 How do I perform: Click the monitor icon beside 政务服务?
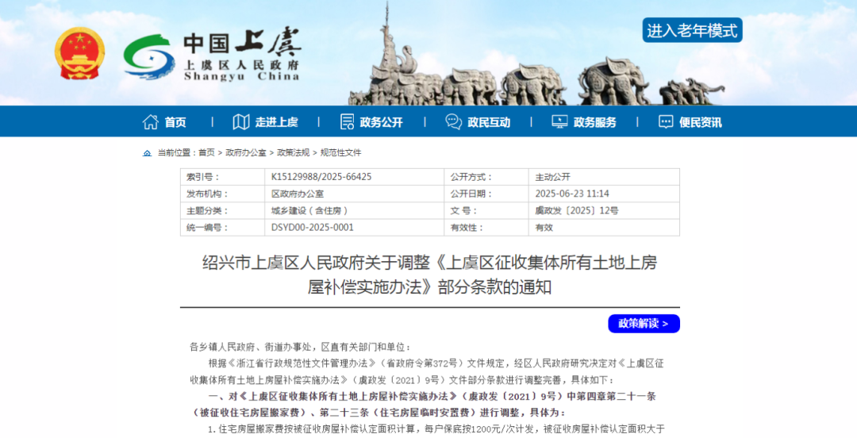(x=559, y=122)
